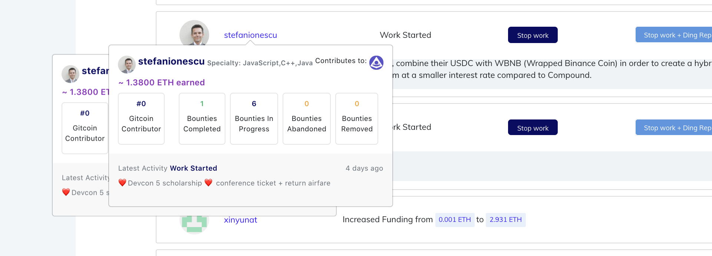Click the lower Stop work + Ding Rep button

(x=674, y=127)
